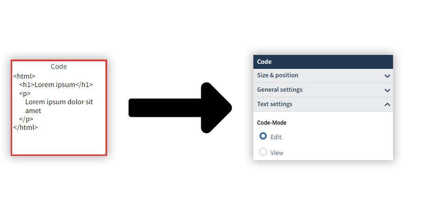Viewport: 448px width, 215px height.
Task: Click the "View" option label
Action: [x=277, y=153]
